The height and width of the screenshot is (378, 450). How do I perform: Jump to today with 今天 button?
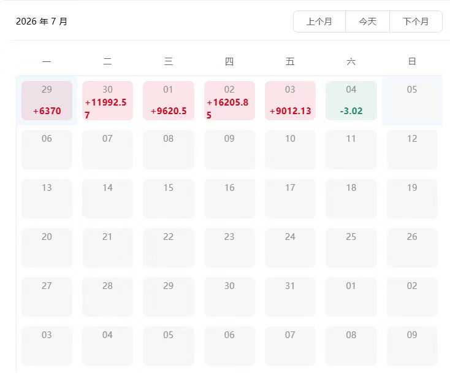367,21
